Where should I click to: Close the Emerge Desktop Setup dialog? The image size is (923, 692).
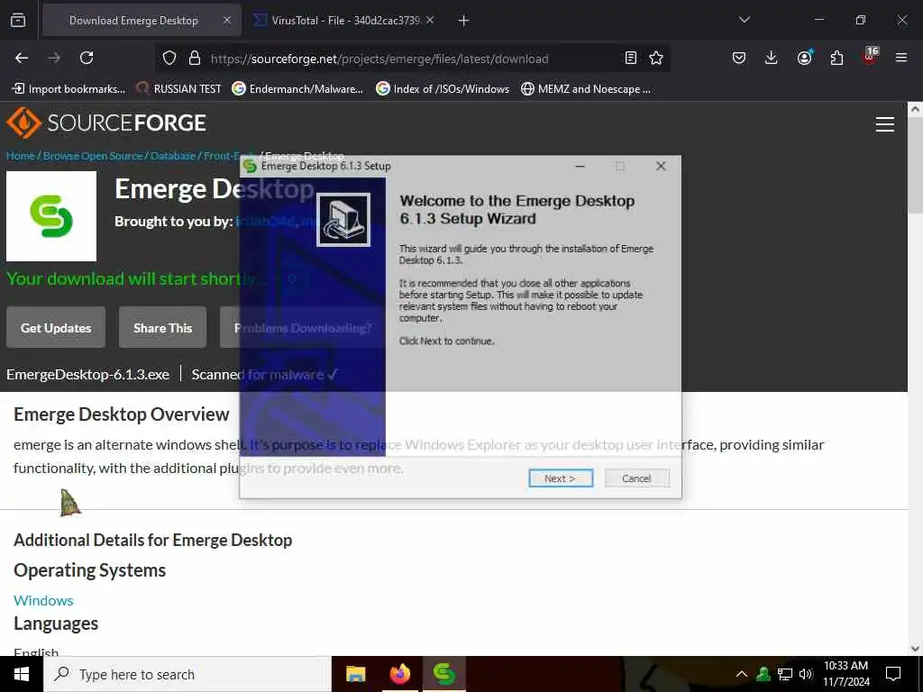(661, 167)
